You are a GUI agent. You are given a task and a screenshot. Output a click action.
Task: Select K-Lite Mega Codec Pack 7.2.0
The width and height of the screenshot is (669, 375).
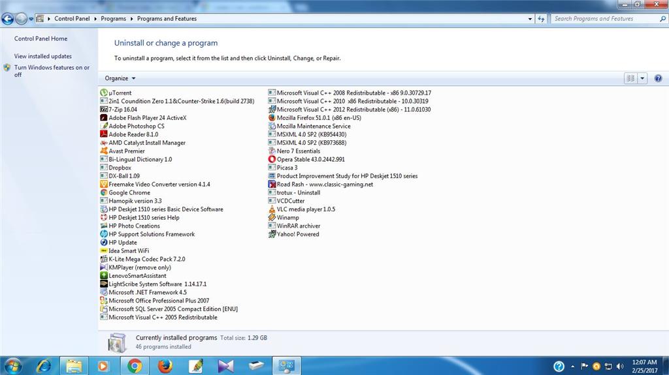(142, 259)
